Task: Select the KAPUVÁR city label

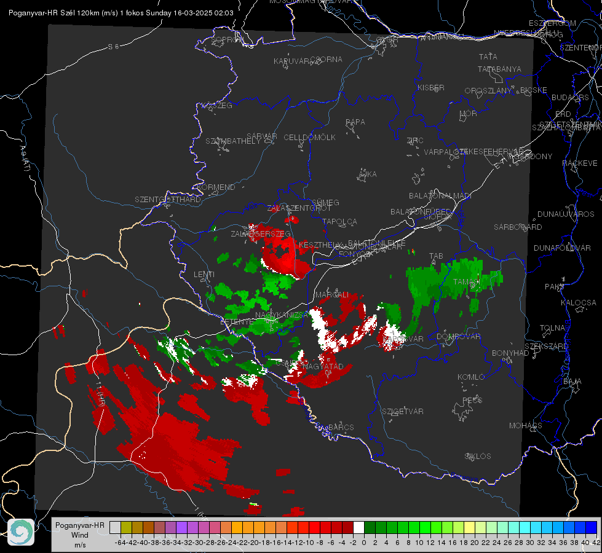Action: click(291, 61)
